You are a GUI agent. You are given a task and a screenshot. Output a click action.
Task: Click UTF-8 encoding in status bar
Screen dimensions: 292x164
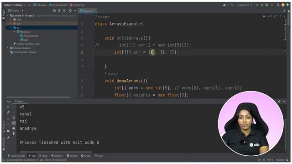pyautogui.click(x=270, y=160)
